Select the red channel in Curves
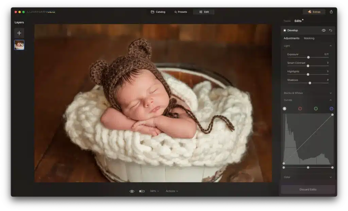This screenshot has width=348, height=211. (300, 108)
